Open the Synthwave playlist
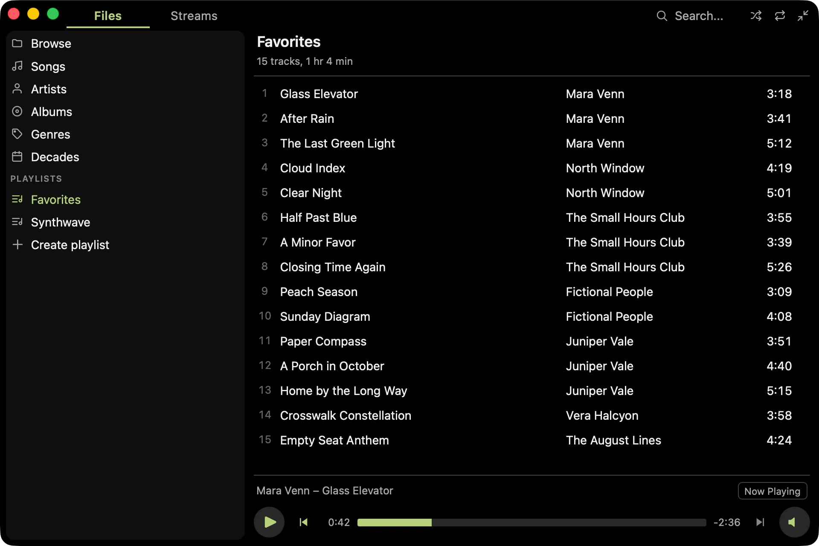Viewport: 819px width, 546px height. [125, 222]
